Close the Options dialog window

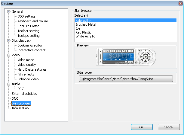pyautogui.click(x=180, y=3)
